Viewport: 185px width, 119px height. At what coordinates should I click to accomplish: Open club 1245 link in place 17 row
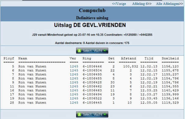tap(74, 94)
